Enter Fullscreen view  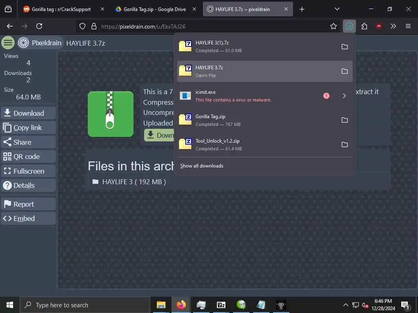click(29, 171)
